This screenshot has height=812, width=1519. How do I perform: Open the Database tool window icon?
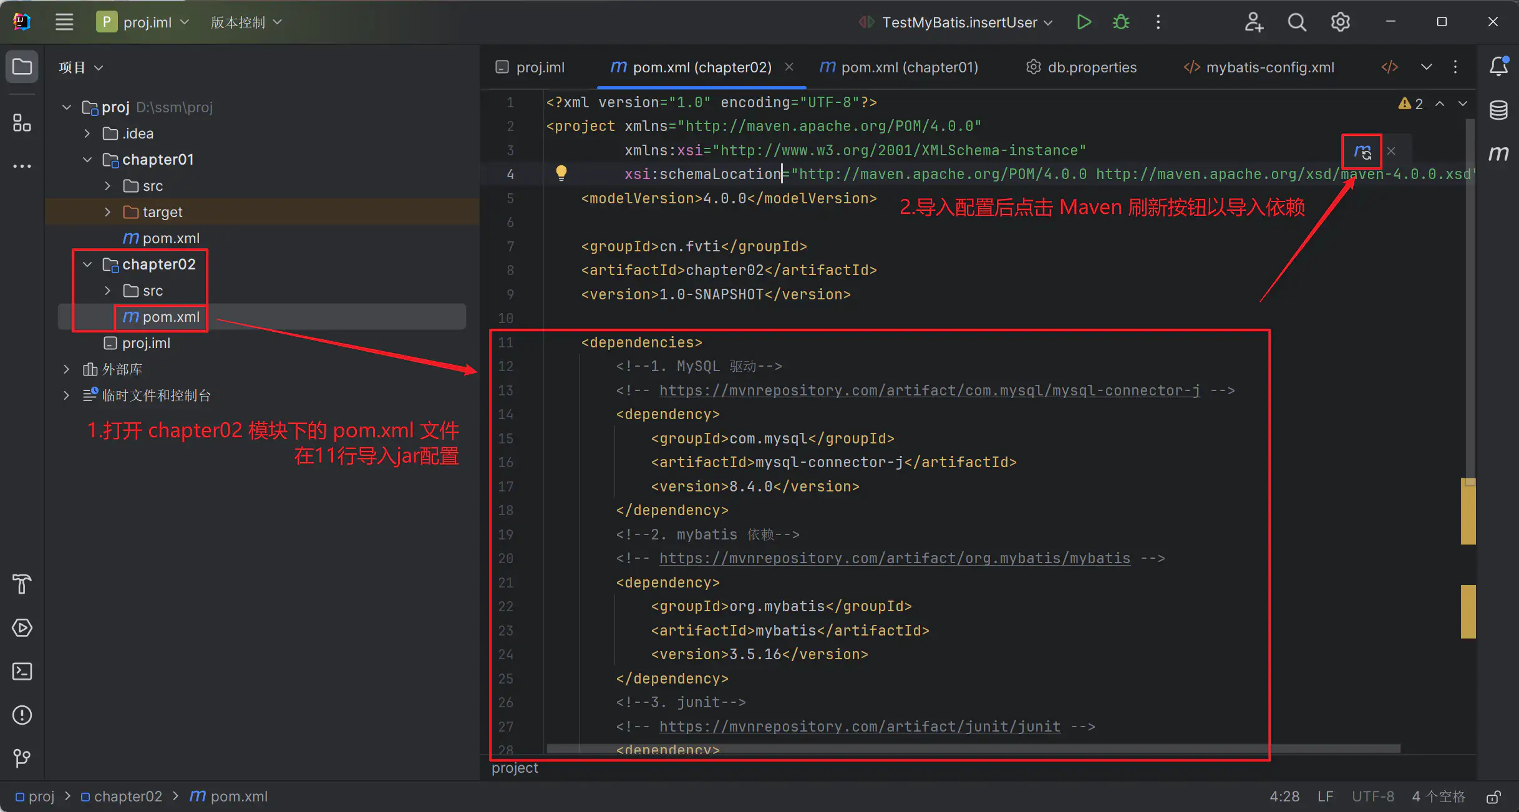coord(1498,110)
